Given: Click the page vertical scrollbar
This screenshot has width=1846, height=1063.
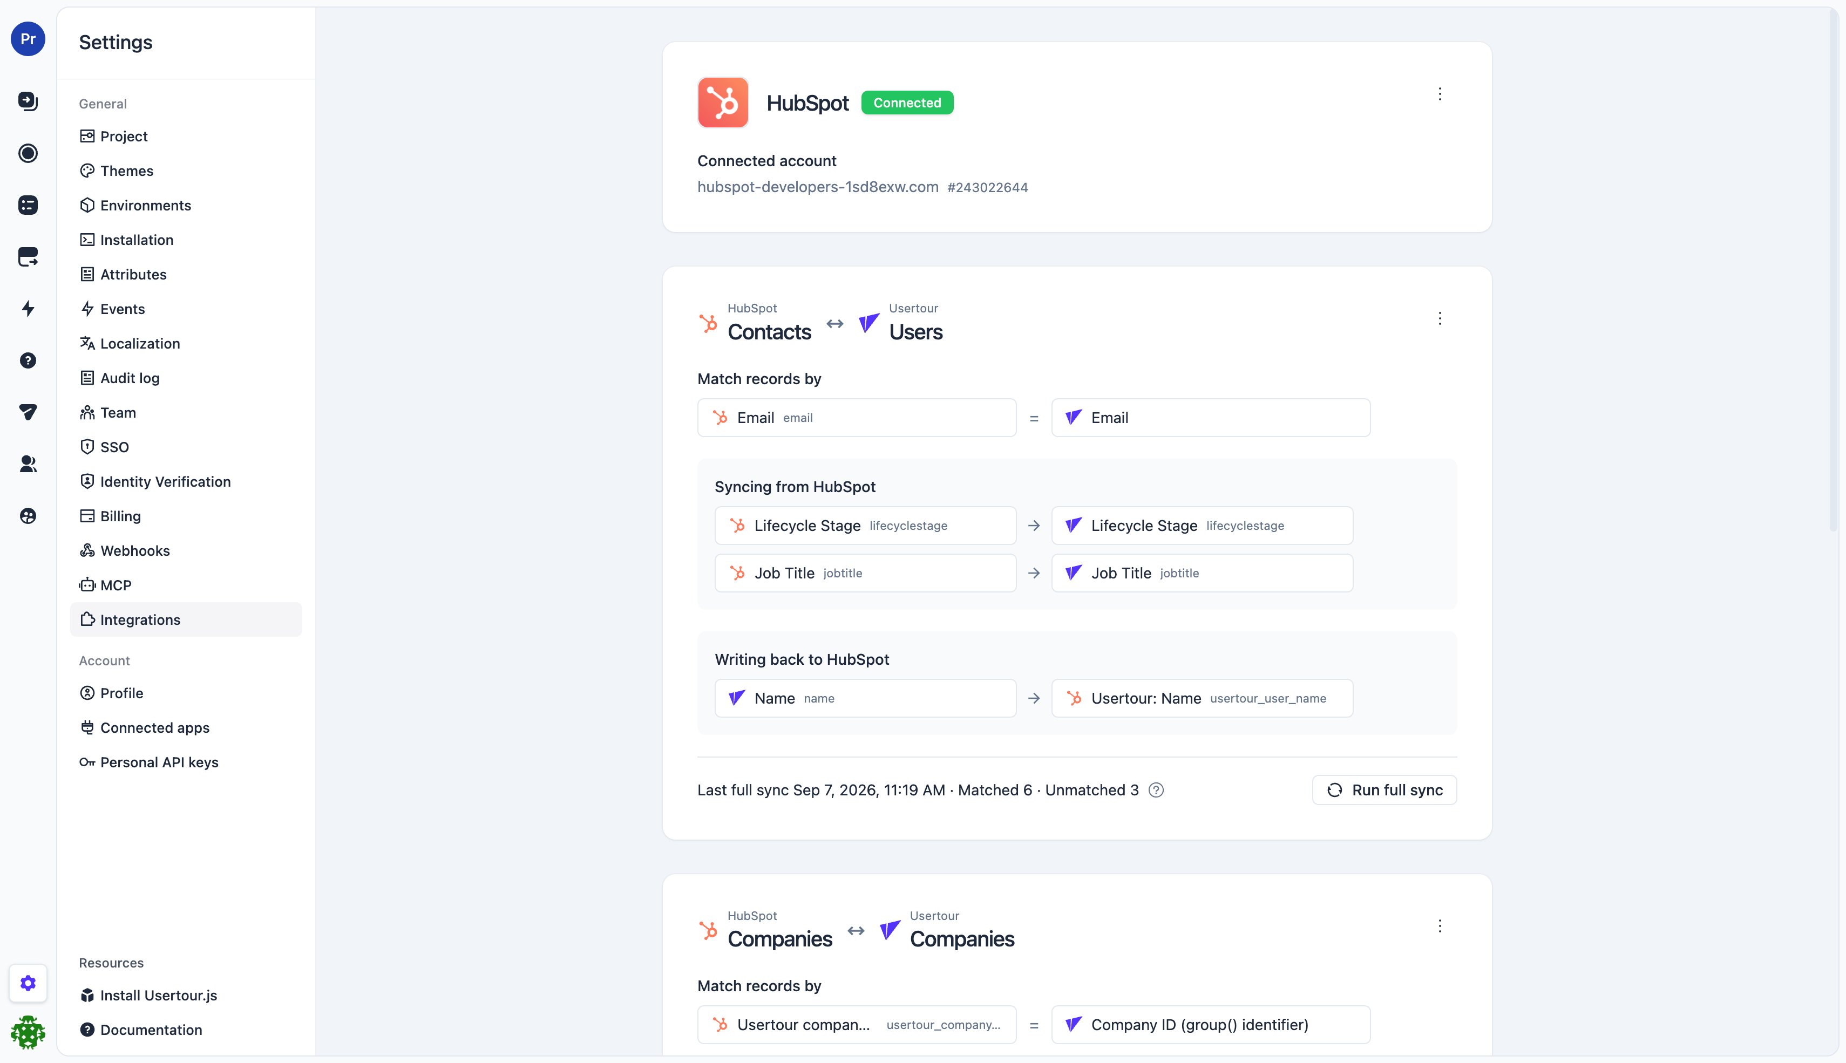Looking at the screenshot, I should (x=1834, y=270).
